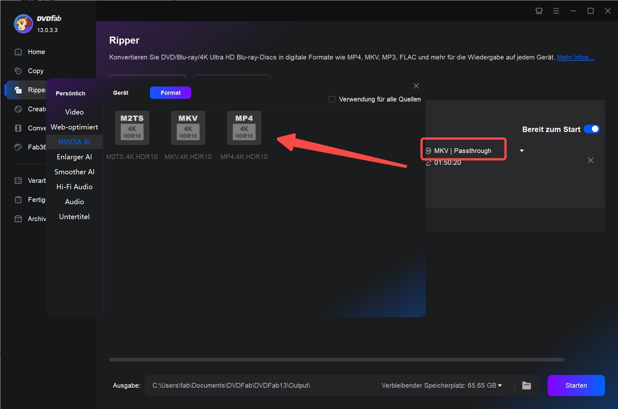618x409 pixels.
Task: Select the Web-optimiert category
Action: coord(75,127)
